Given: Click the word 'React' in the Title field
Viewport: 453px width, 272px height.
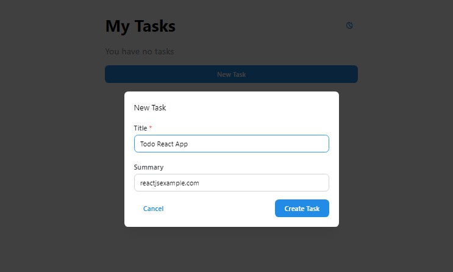Looking at the screenshot, I should click(166, 144).
